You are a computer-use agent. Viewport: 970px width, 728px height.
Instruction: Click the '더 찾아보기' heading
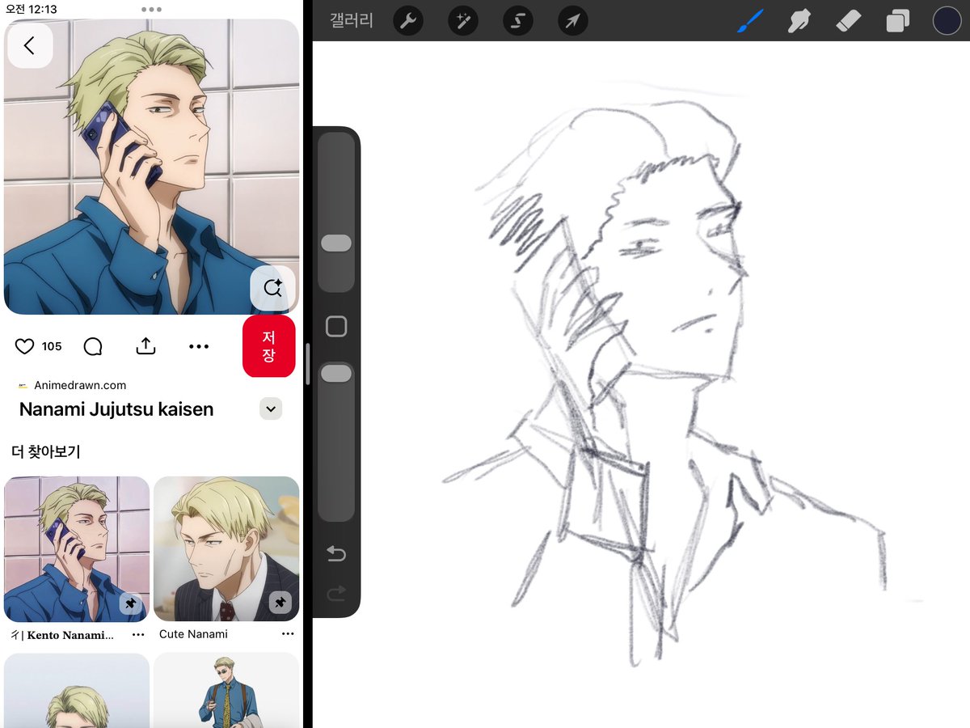pos(46,451)
